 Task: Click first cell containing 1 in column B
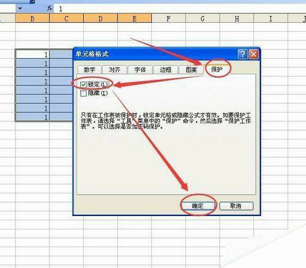coord(32,54)
